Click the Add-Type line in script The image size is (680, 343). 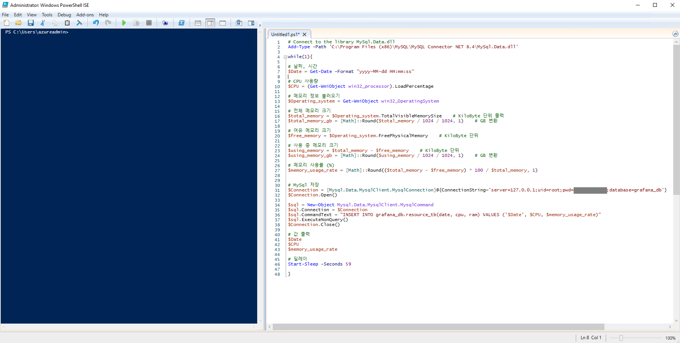[403, 47]
